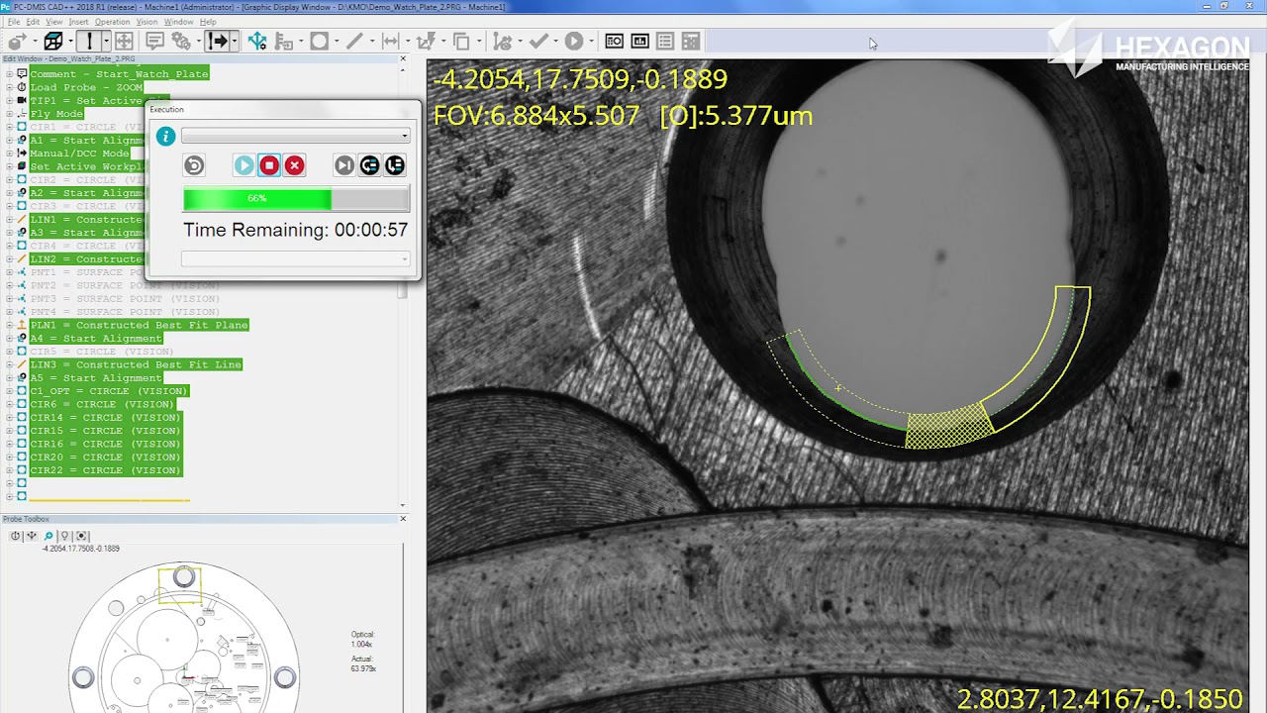Open dropdown arrow next to Manual/DCC toolbar icon
Screen dimensions: 1267x713
[x=235, y=41]
